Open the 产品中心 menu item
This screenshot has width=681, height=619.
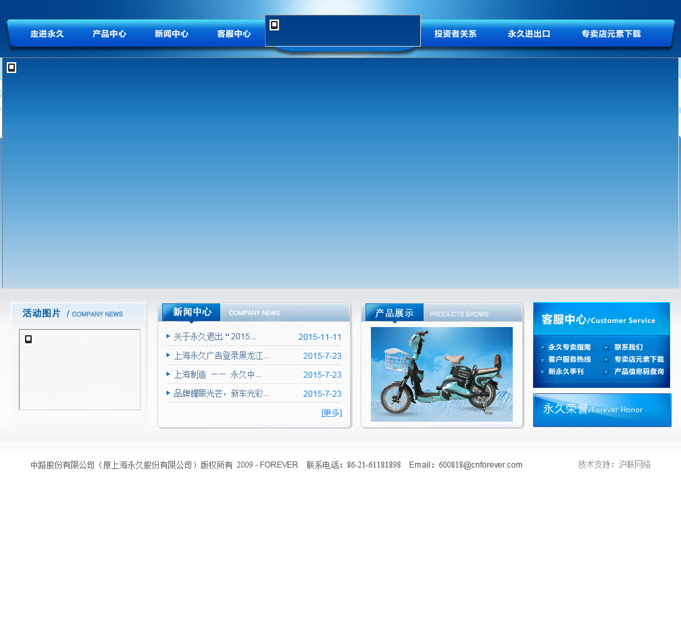point(109,34)
